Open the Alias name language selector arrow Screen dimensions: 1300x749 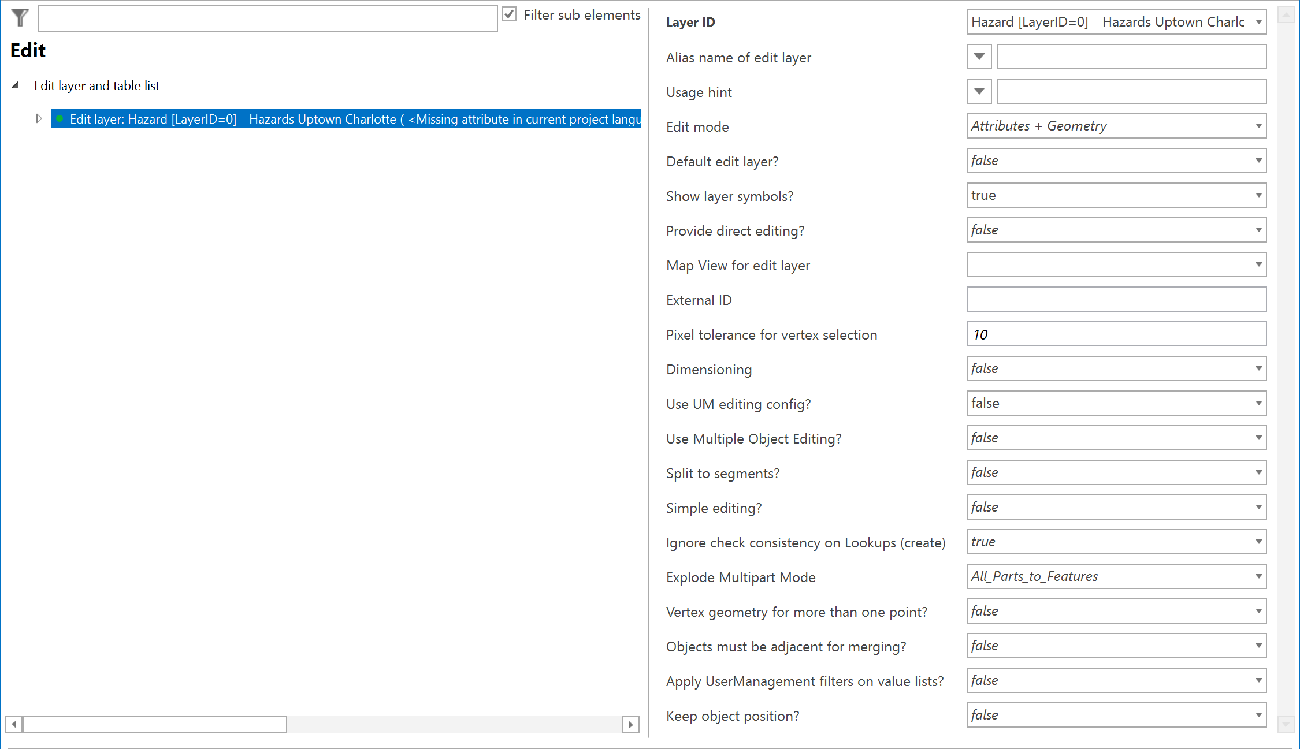[x=979, y=57]
